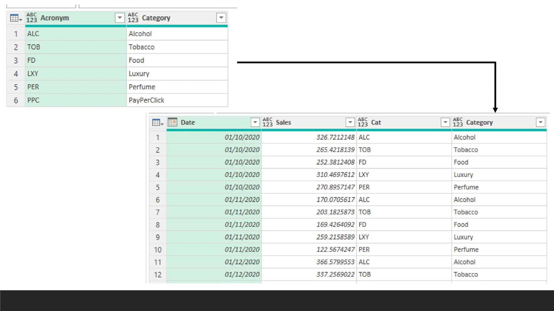Click the sales table corner menu icon
The height and width of the screenshot is (311, 554).
(158, 123)
